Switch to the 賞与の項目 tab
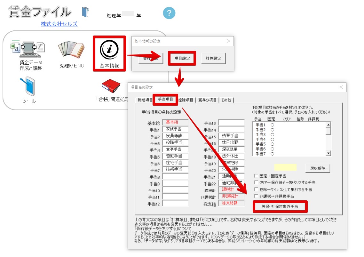 pos(207,100)
